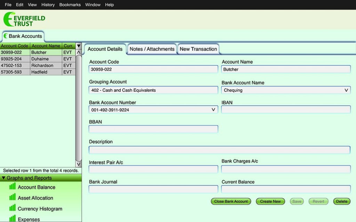Open the New Transaction tab
Screen dimensions: 356x222
(x=198, y=49)
